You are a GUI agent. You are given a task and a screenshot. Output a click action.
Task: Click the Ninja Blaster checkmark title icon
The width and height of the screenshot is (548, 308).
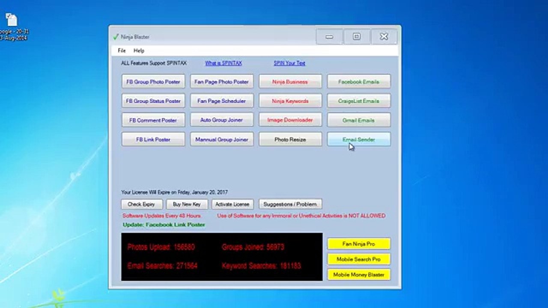pyautogui.click(x=116, y=37)
